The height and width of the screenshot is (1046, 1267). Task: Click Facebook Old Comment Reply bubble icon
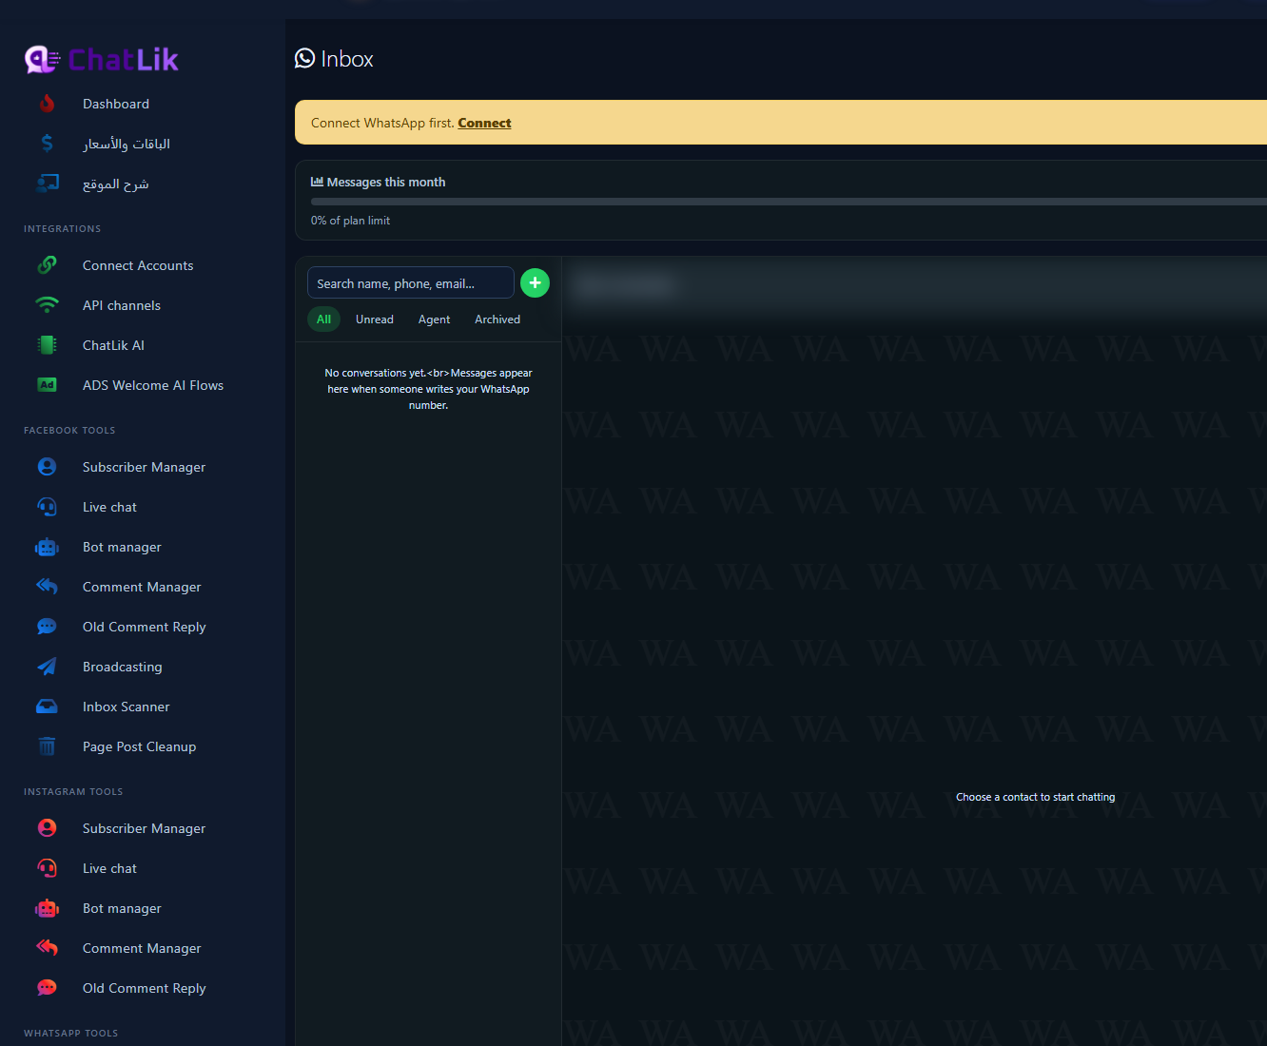click(x=47, y=627)
